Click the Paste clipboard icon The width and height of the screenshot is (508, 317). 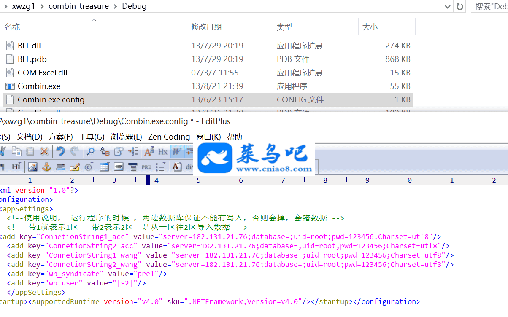(30, 151)
